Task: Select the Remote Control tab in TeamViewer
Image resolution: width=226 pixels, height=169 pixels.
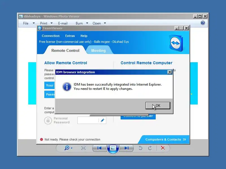Action: tap(65, 50)
